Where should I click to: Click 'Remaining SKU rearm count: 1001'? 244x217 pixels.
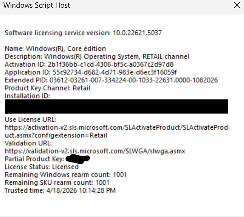pos(57,183)
